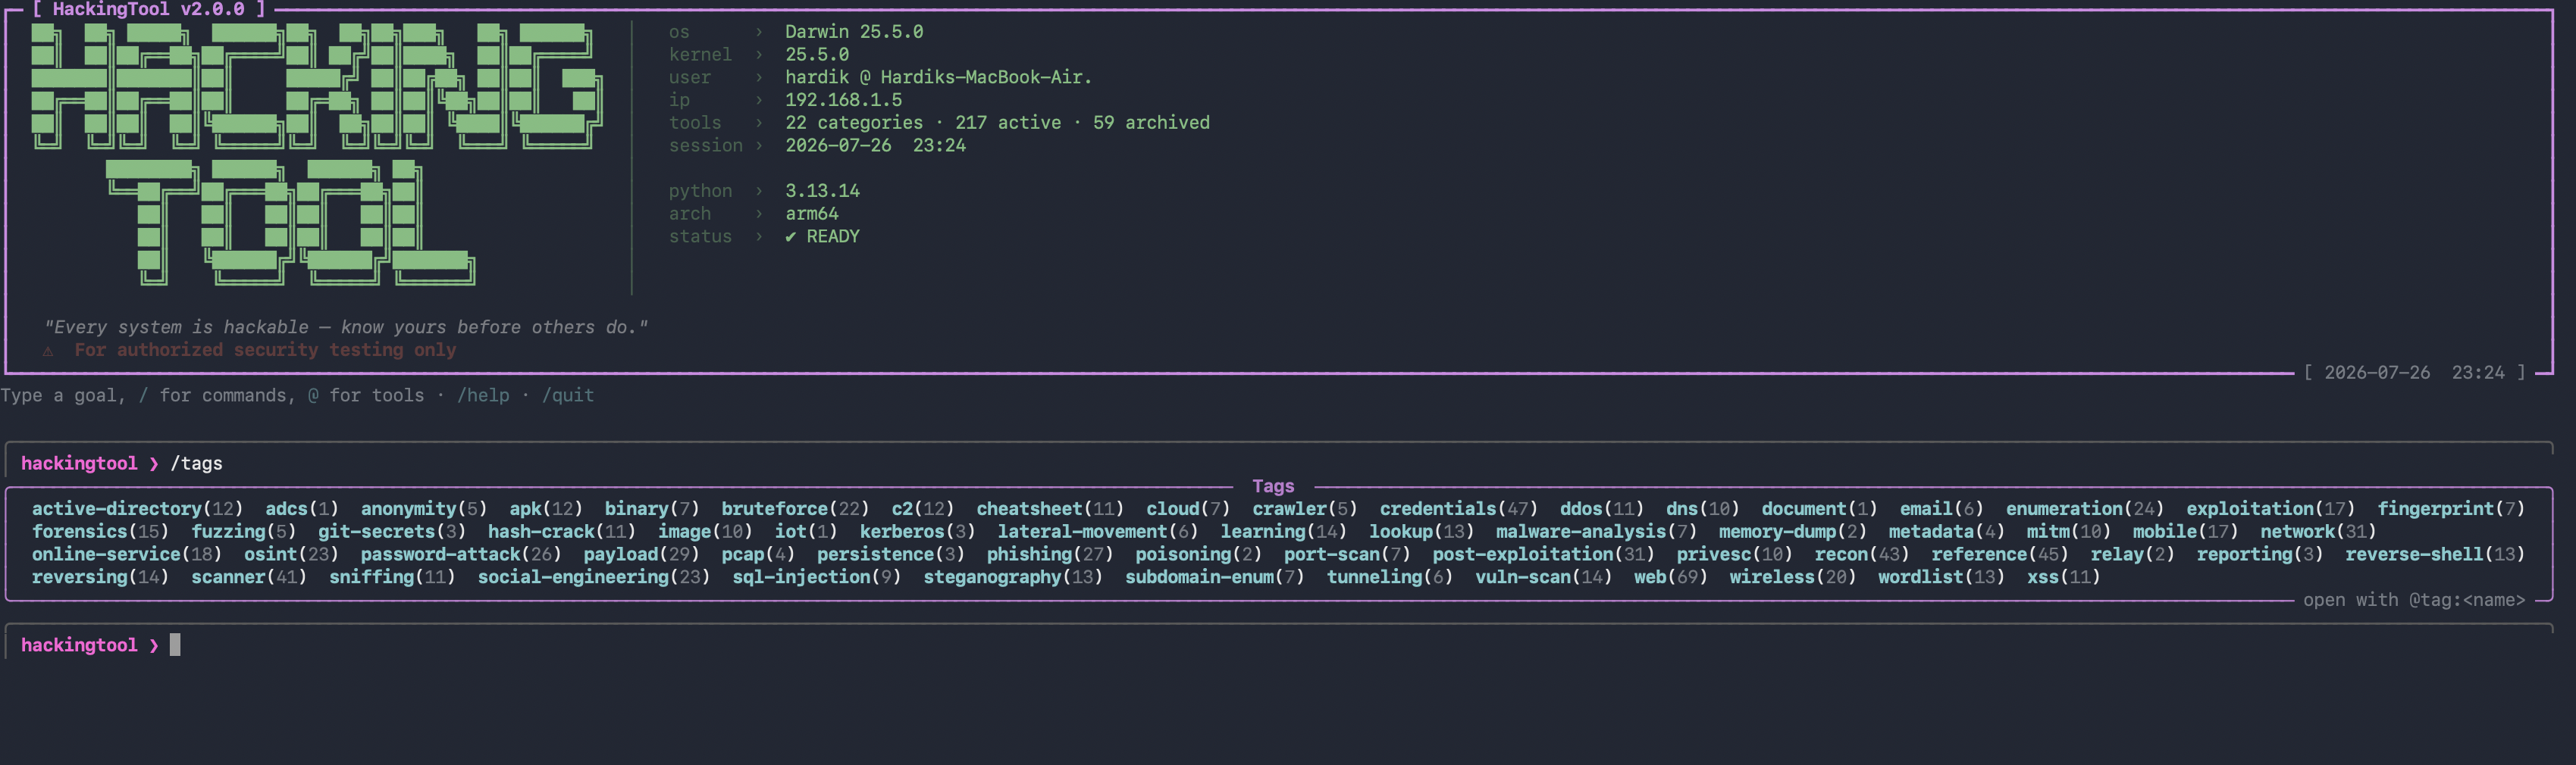Select the steganography(13) tag
This screenshot has width=2576, height=765.
click(x=1012, y=577)
